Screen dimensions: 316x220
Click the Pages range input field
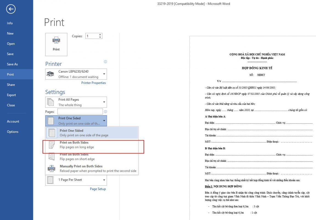(80, 112)
